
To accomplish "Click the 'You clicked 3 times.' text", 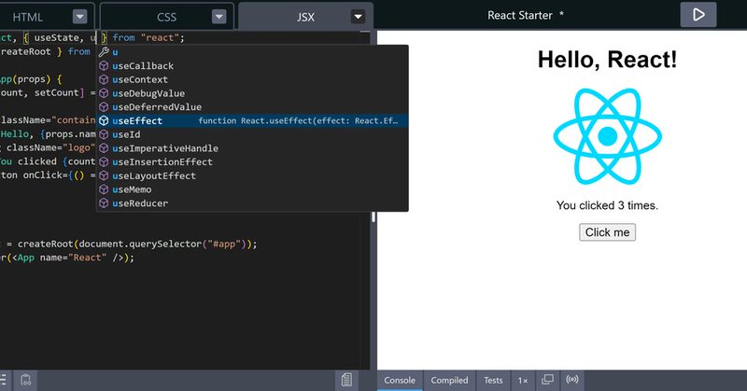I will tap(607, 205).
